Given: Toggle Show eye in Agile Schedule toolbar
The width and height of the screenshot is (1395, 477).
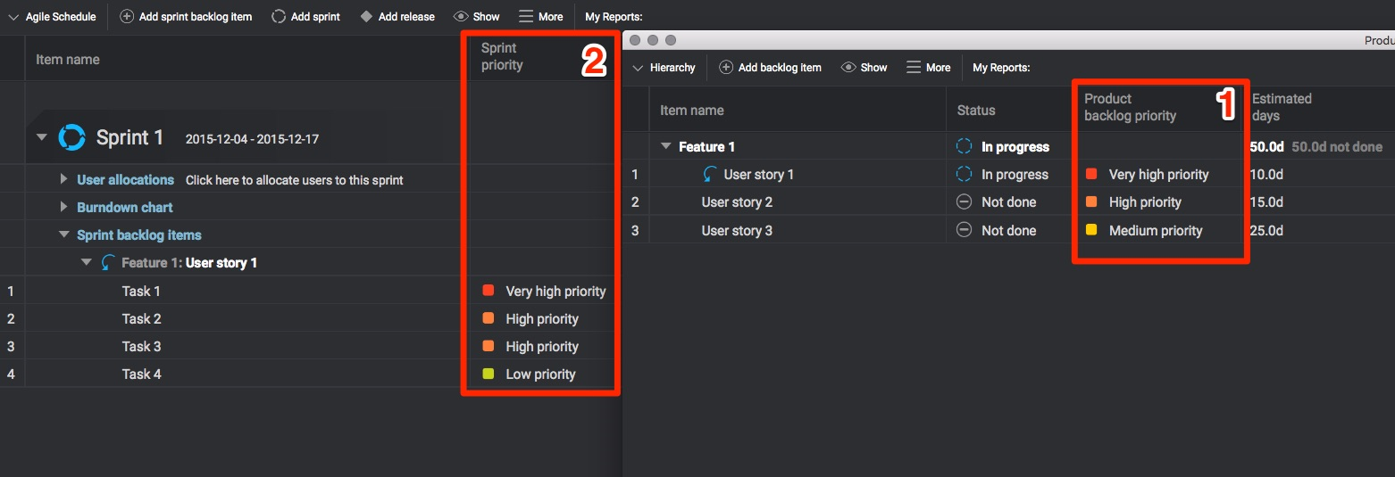Looking at the screenshot, I should tap(461, 17).
